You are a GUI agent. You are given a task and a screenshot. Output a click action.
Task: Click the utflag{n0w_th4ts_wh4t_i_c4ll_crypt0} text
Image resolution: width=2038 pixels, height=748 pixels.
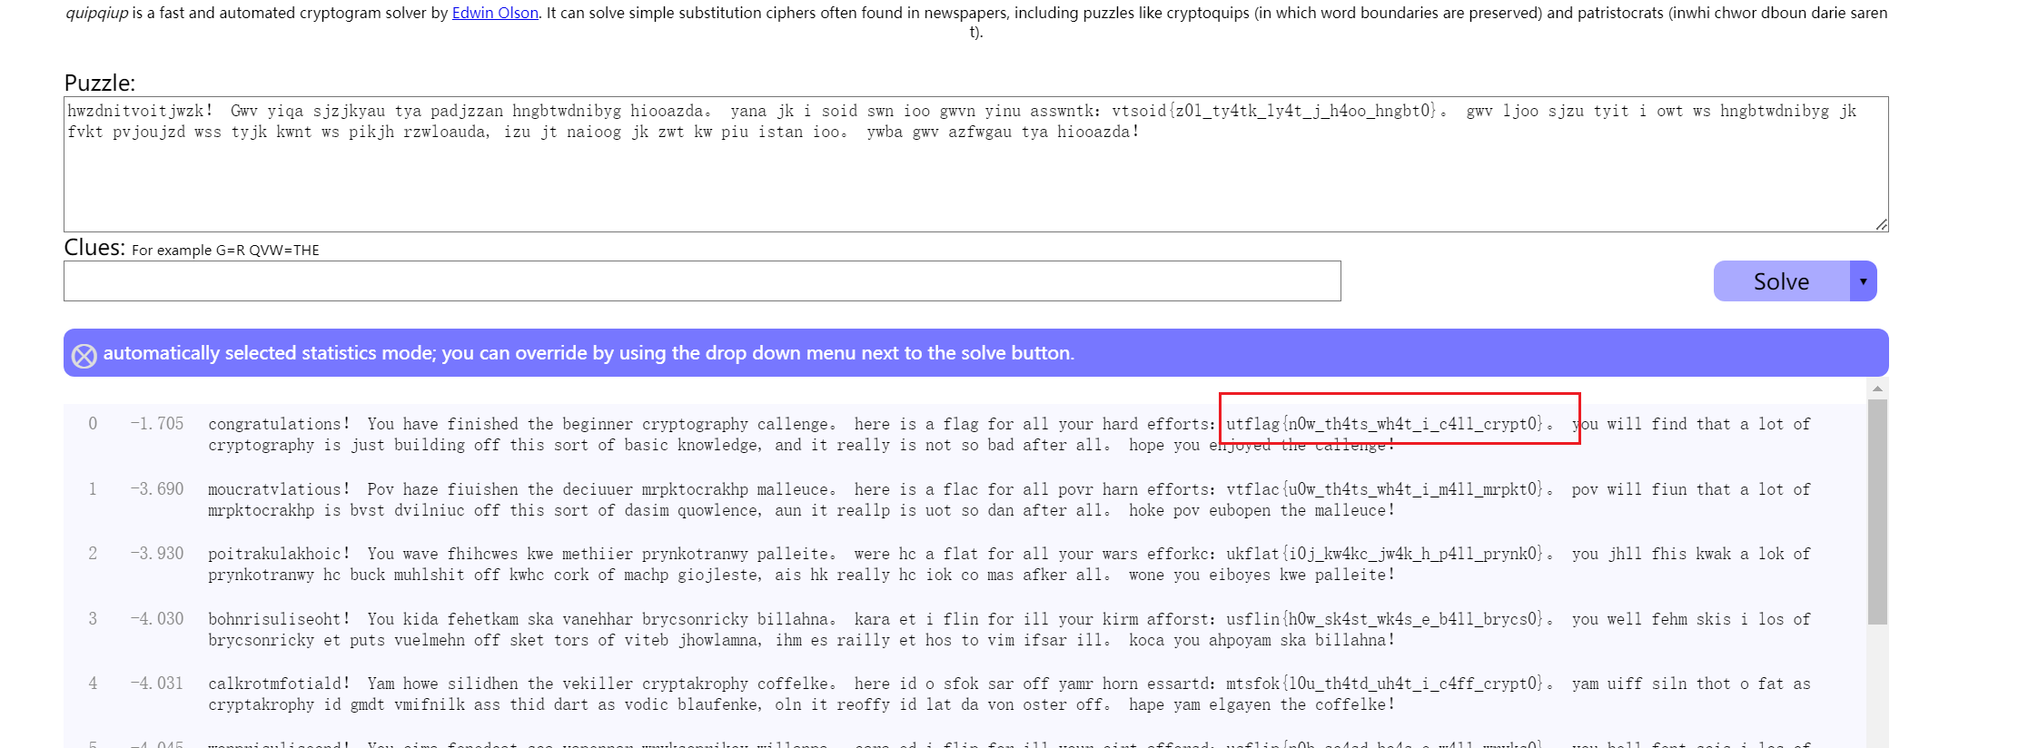point(1384,424)
